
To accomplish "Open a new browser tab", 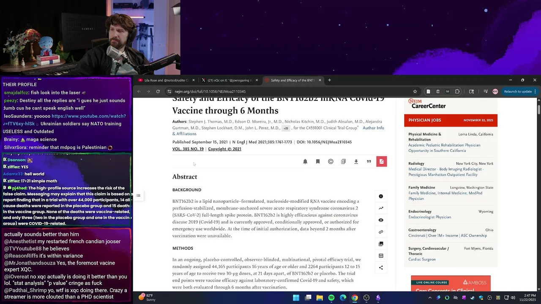I will pos(330,80).
